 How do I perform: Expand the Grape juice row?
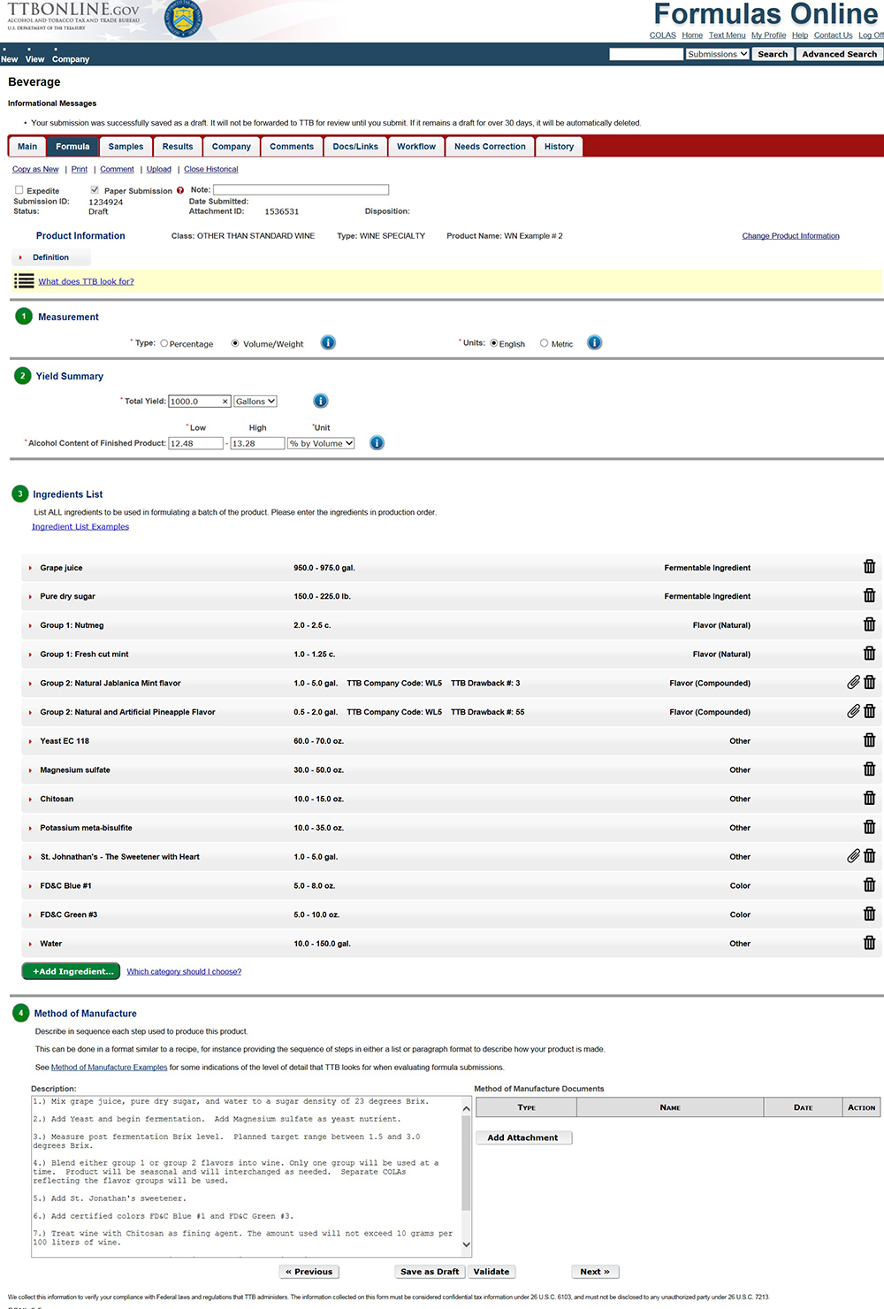point(30,568)
